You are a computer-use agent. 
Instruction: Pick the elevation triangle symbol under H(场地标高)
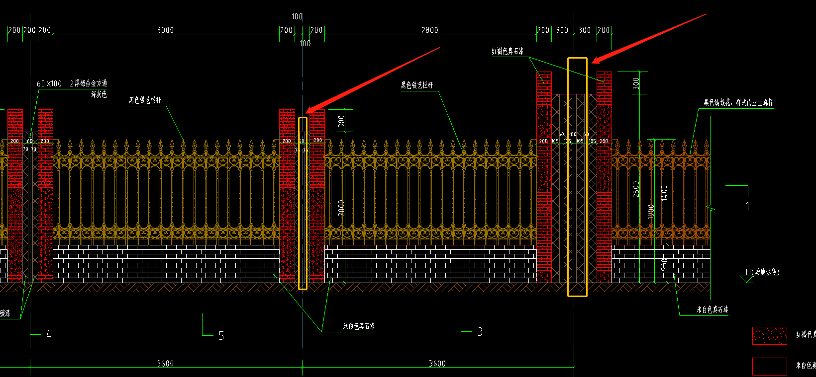(746, 280)
